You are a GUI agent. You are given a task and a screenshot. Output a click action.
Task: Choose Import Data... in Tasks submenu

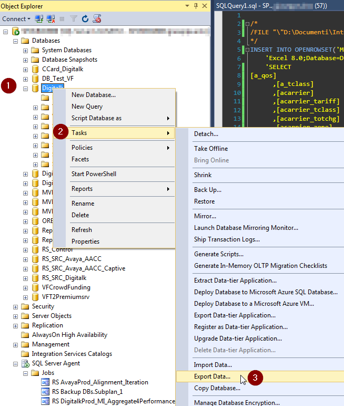[x=260, y=365]
